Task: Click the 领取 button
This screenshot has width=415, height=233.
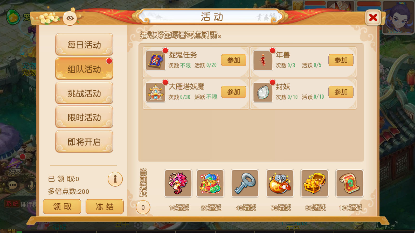Action: click(62, 206)
